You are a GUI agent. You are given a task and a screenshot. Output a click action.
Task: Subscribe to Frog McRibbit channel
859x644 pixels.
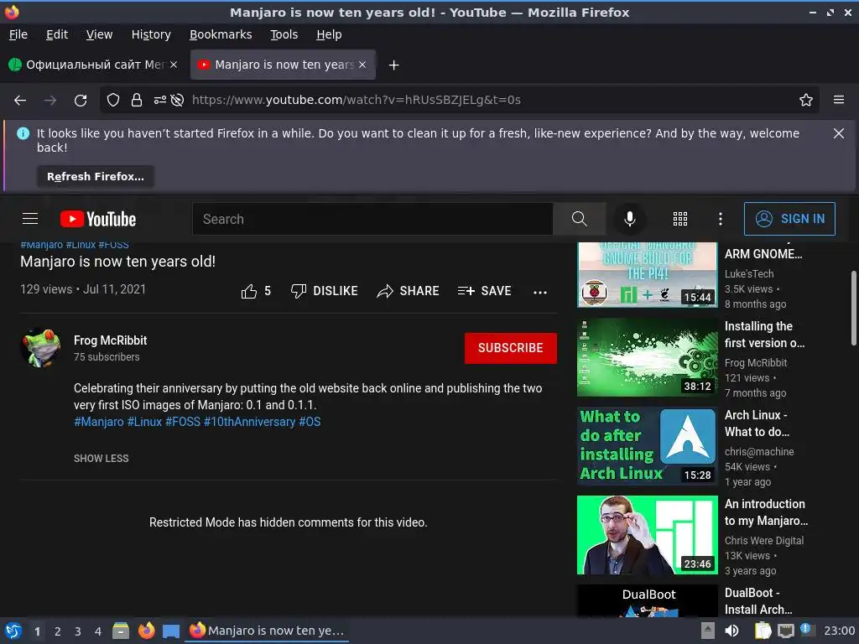511,348
